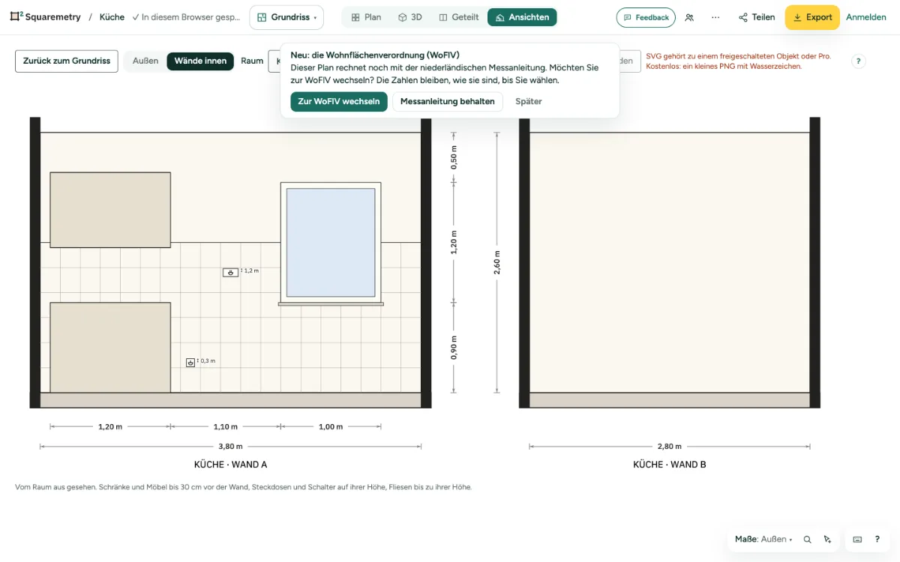The height and width of the screenshot is (562, 900).
Task: Click Zurück zum Grundriss button
Action: (x=67, y=61)
